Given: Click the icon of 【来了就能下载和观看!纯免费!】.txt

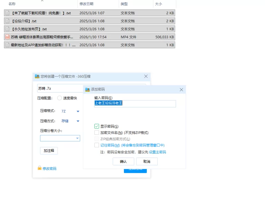Looking at the screenshot, I should pos(7,13).
